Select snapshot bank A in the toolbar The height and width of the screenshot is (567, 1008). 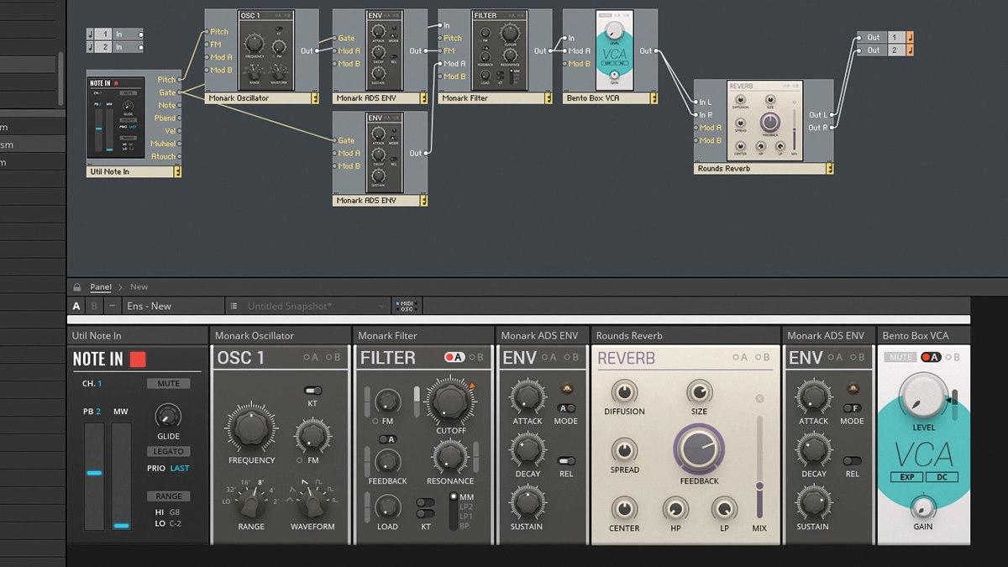tap(76, 307)
